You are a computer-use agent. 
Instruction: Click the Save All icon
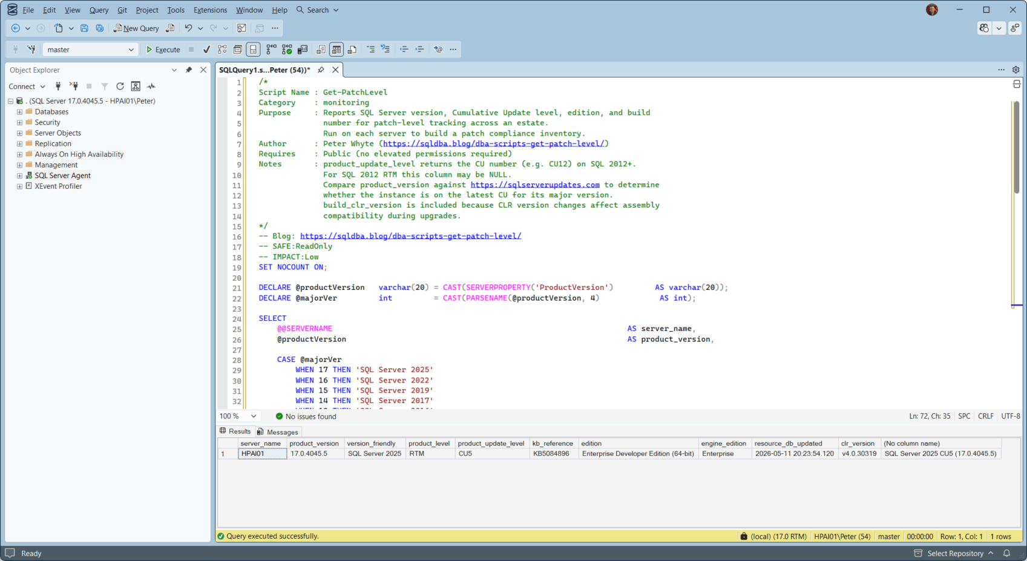click(x=100, y=28)
